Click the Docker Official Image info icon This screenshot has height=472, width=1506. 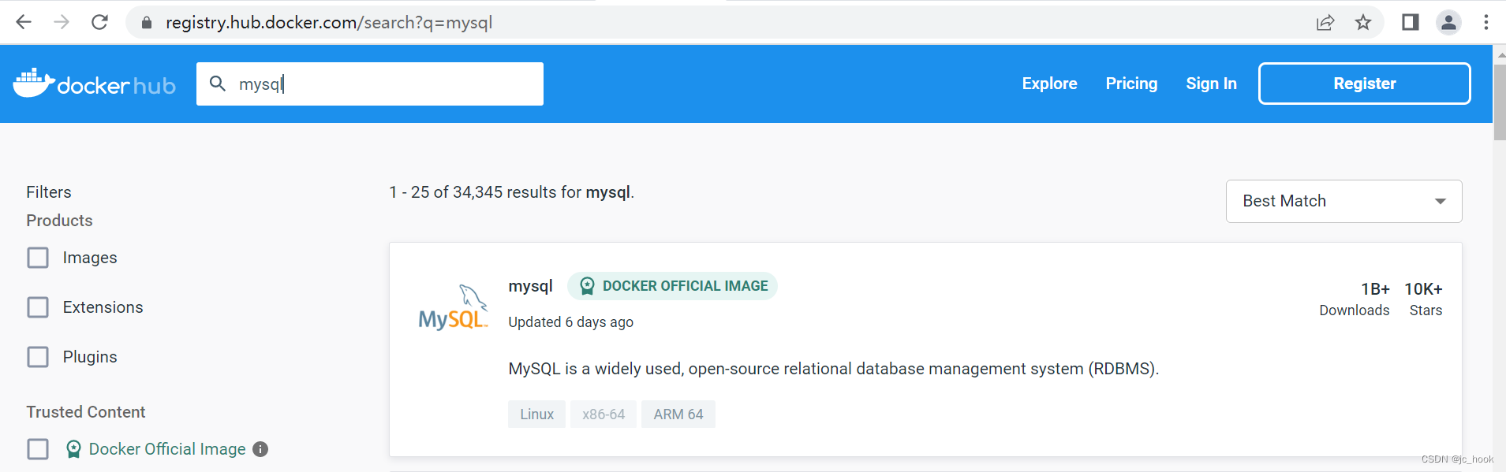coord(260,449)
